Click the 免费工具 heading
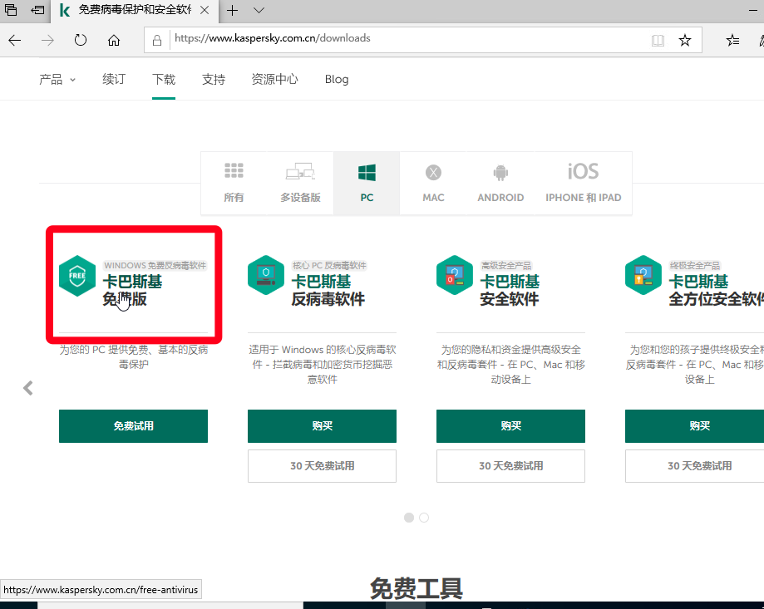764x609 pixels. [x=417, y=588]
